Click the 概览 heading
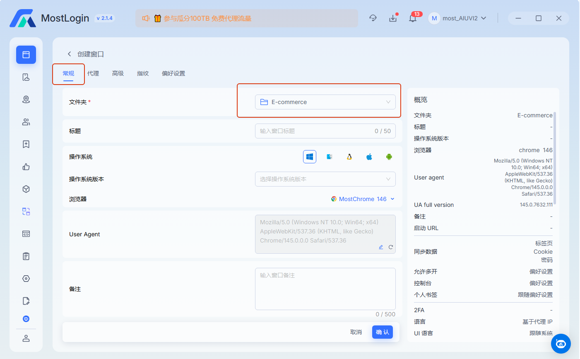Screen dimensions: 580x359 point(421,100)
